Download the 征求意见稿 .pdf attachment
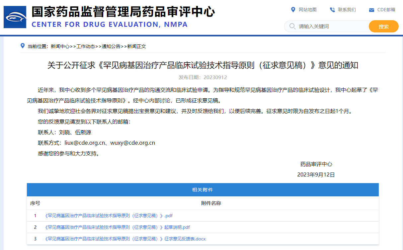 pyautogui.click(x=109, y=216)
